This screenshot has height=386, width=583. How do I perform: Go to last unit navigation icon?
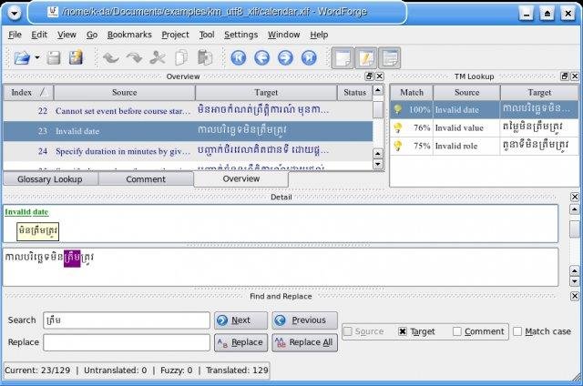tap(309, 58)
